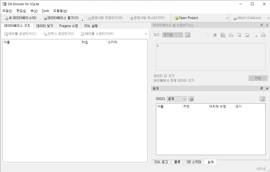Switch to the SQL 실행 tab
This screenshot has height=172, width=270.
point(91,26)
